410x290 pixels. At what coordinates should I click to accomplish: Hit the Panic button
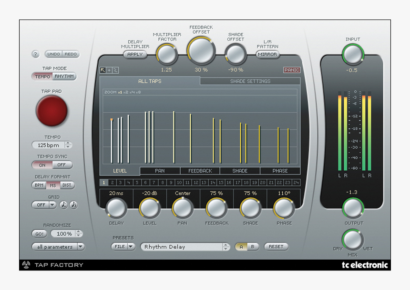pos(292,70)
